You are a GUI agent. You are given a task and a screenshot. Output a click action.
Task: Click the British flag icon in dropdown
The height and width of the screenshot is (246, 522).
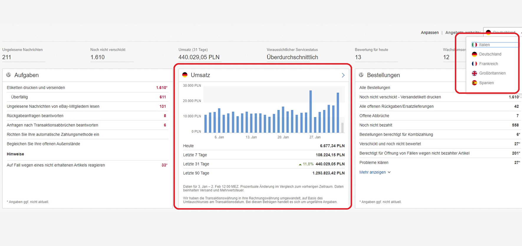coord(474,73)
